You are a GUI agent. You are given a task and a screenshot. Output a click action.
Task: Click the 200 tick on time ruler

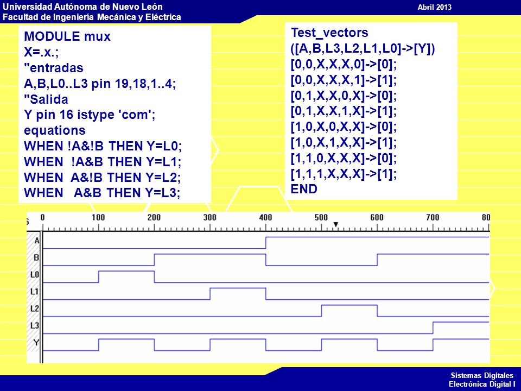click(x=154, y=218)
